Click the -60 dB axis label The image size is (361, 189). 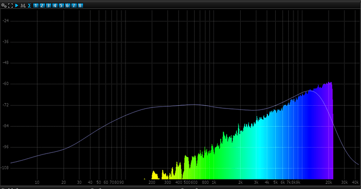coord(6,84)
